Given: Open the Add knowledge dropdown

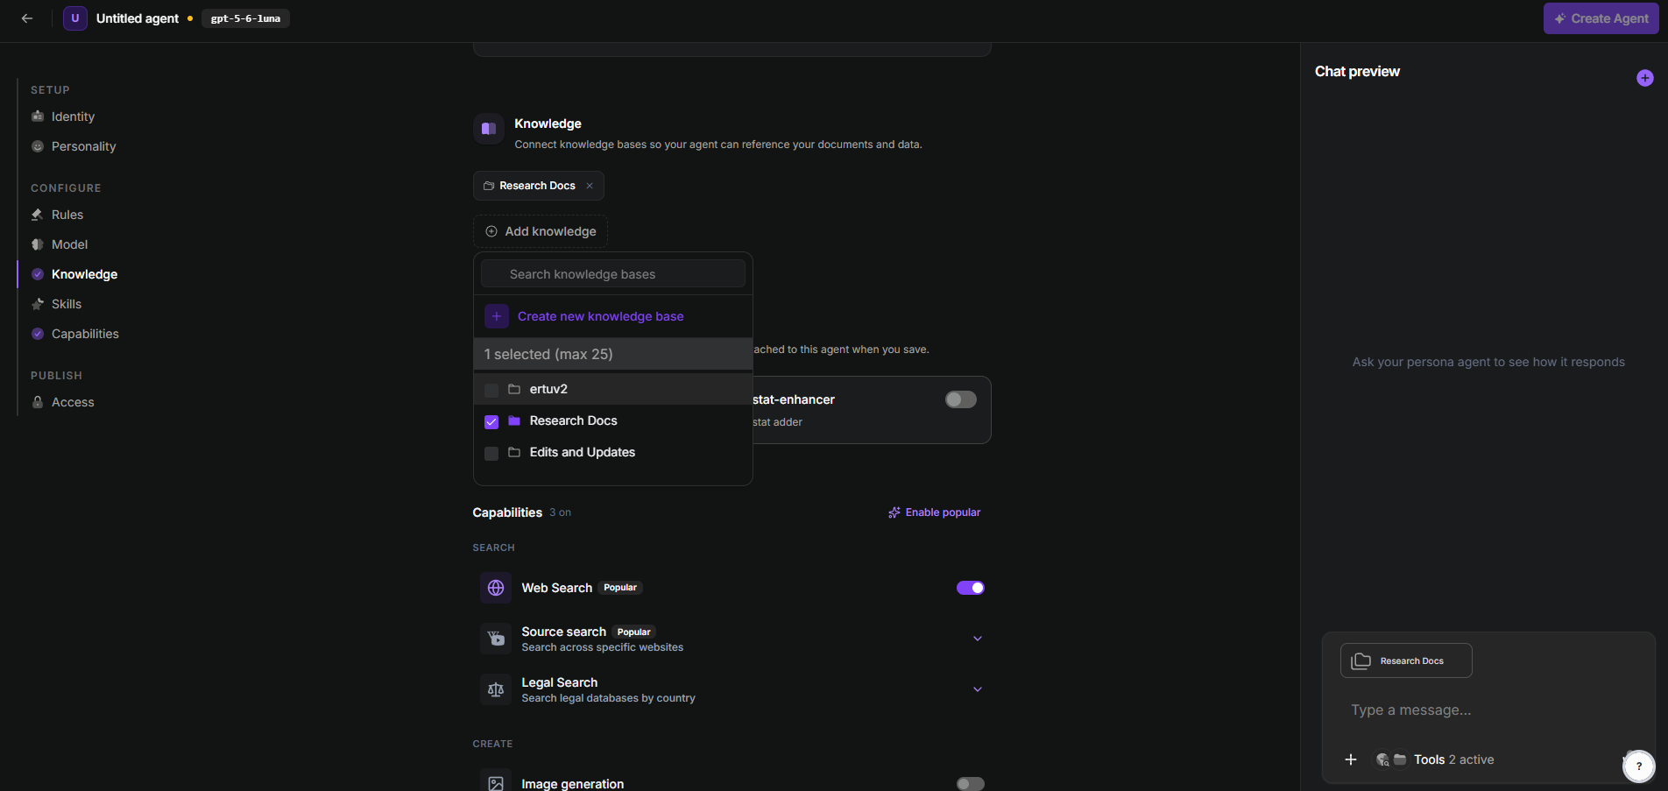Looking at the screenshot, I should click(x=541, y=231).
